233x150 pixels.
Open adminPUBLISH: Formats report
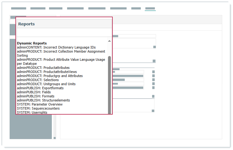pyautogui.click(x=34, y=96)
